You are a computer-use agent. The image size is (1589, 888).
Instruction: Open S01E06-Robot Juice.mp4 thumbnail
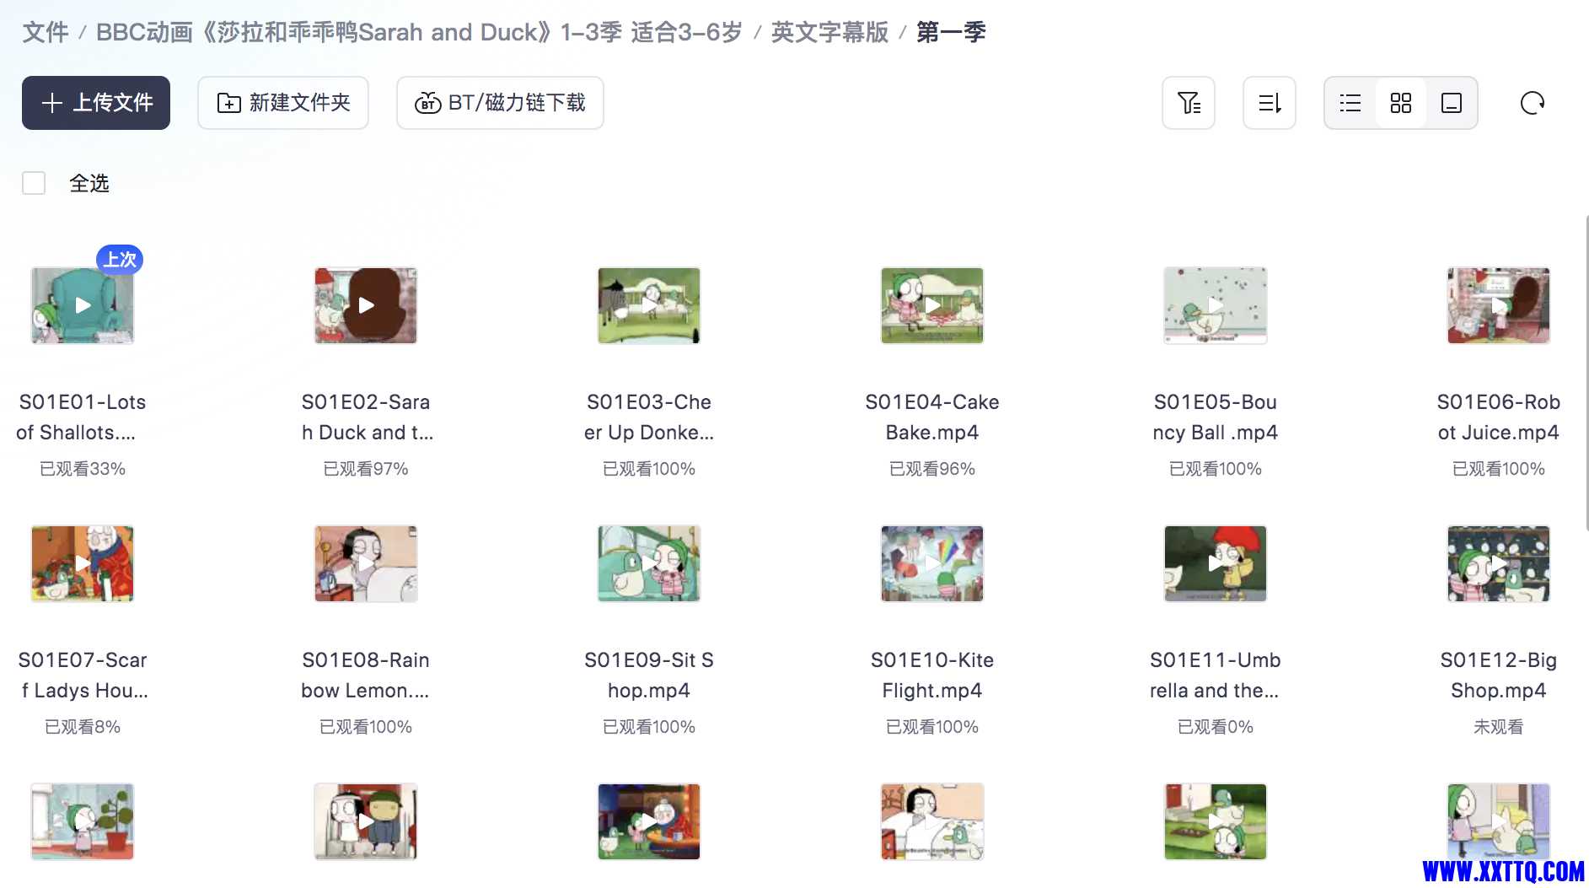tap(1499, 305)
